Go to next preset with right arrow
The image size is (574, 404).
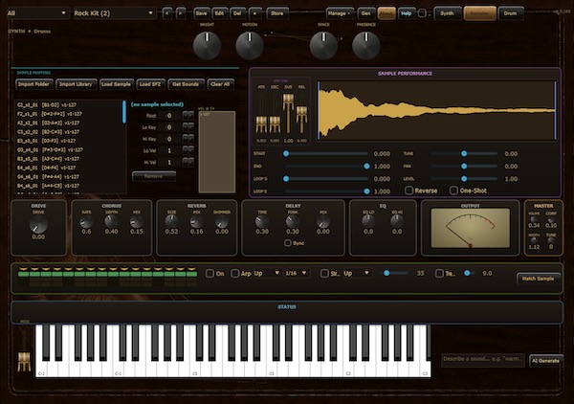coord(181,13)
